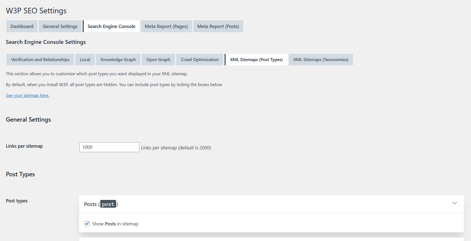Select Crawl Optimization subtab
The width and height of the screenshot is (471, 241).
200,60
